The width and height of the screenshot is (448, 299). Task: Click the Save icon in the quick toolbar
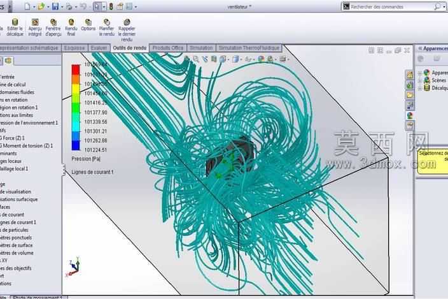[x=55, y=6]
